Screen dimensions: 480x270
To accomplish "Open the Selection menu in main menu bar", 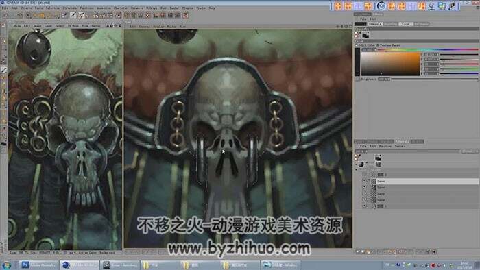I will click(53, 8).
